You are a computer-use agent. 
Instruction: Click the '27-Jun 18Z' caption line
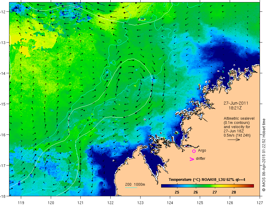(233, 131)
